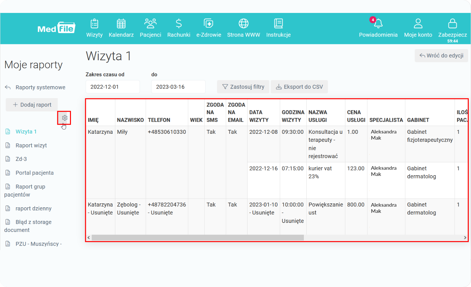
Task: Open the e-Zdrowie icon
Action: [208, 23]
